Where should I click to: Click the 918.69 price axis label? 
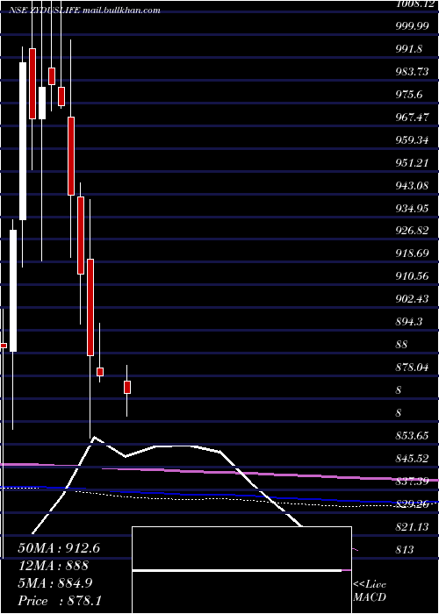[x=413, y=253]
